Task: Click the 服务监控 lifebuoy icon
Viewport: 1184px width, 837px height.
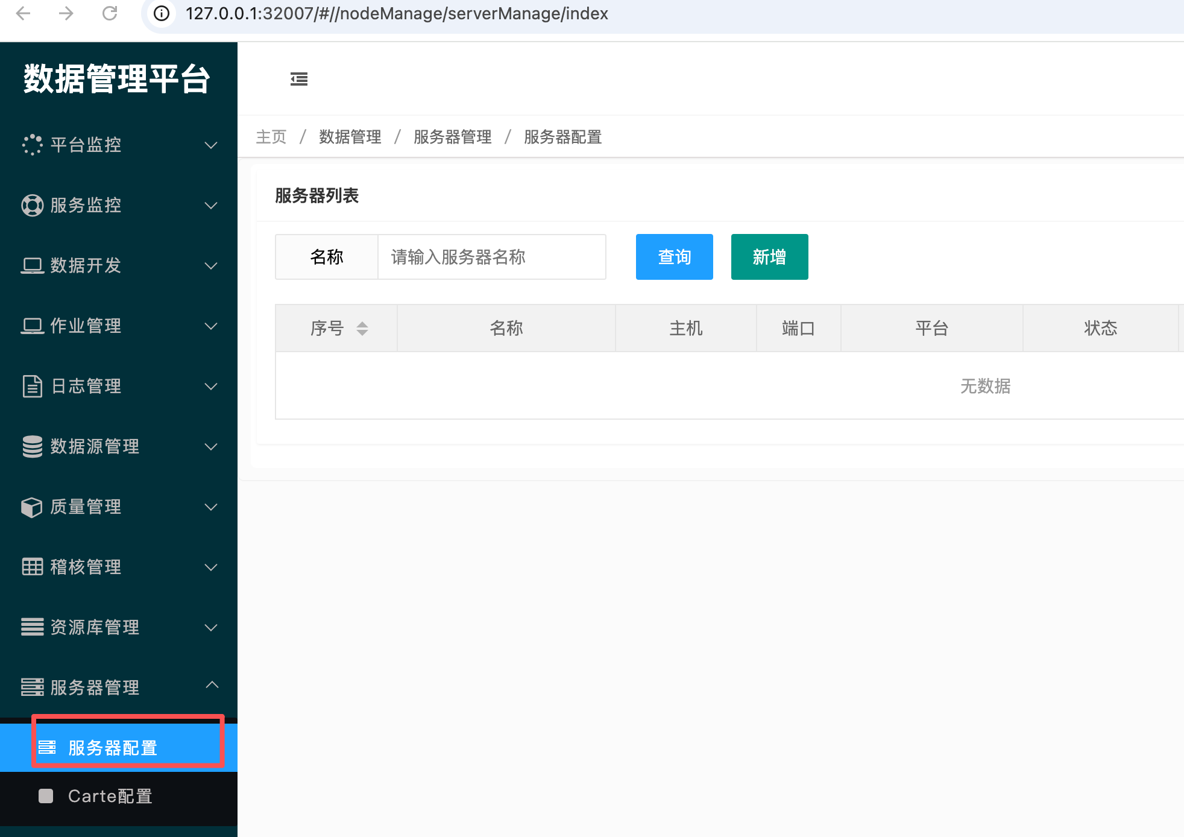Action: (x=32, y=205)
